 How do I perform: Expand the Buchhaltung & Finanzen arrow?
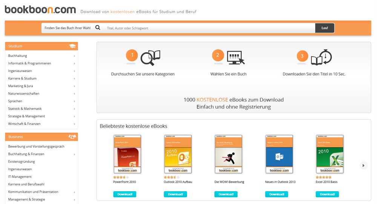tap(74, 154)
